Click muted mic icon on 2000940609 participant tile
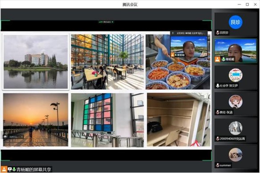 [218, 138]
